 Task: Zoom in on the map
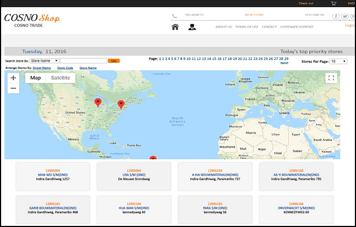pyautogui.click(x=13, y=78)
